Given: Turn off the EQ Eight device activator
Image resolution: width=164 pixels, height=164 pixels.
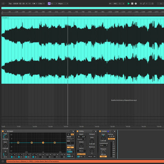Looking at the screenshot, I should click(x=3, y=131).
